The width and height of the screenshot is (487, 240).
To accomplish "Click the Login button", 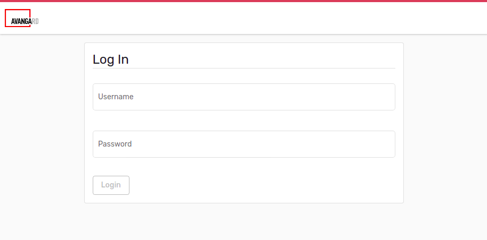I will coord(111,185).
